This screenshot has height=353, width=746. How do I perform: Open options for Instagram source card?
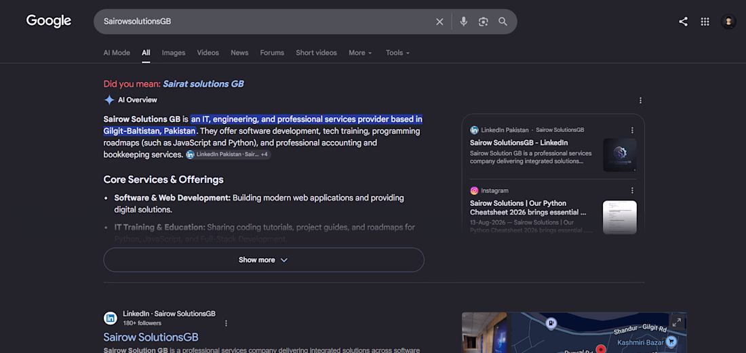pyautogui.click(x=632, y=190)
